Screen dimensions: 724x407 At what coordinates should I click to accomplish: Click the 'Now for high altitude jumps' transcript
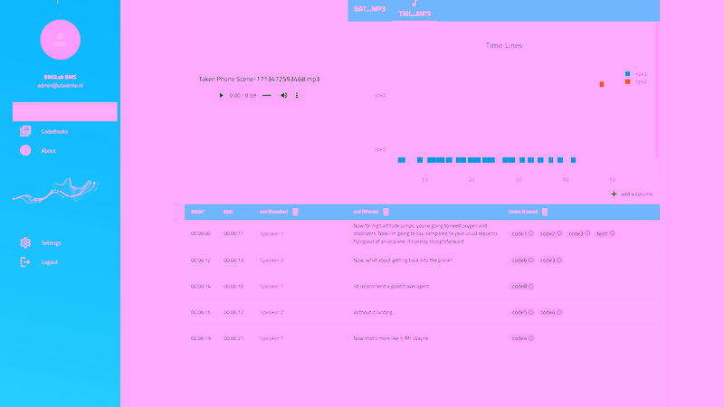(x=425, y=233)
